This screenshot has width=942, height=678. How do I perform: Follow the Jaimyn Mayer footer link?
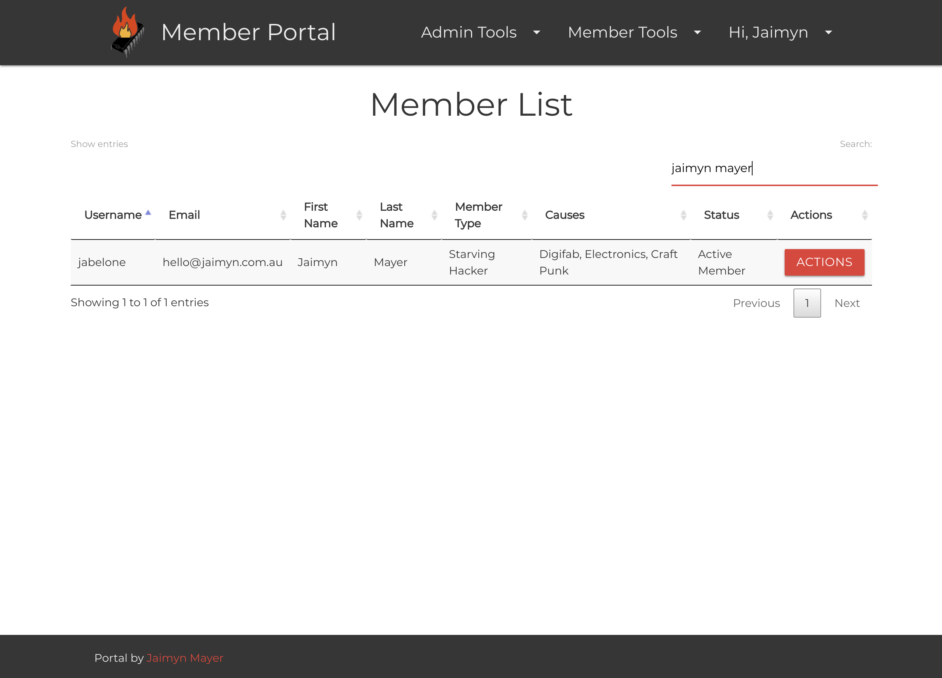point(185,658)
